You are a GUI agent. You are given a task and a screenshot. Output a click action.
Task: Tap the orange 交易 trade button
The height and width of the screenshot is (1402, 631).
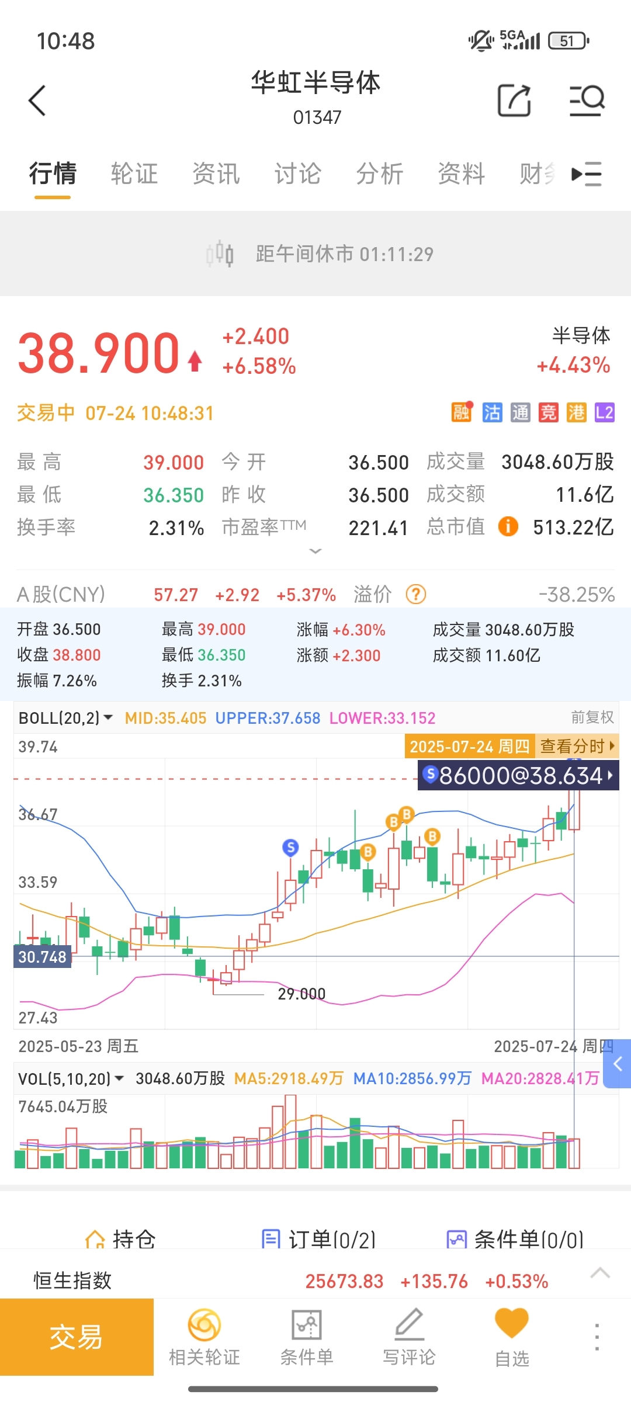point(77,1337)
